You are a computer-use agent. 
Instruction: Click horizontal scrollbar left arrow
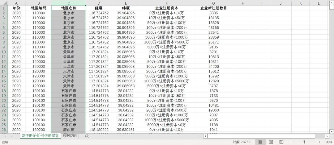tap(205, 136)
